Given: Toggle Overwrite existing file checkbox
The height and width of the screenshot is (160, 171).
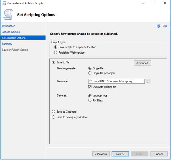Looking at the screenshot, I should click(90, 87).
